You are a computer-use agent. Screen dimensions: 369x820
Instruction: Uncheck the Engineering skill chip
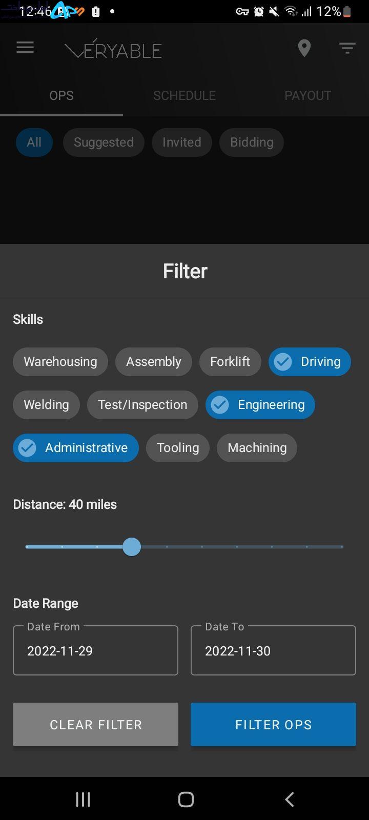260,405
